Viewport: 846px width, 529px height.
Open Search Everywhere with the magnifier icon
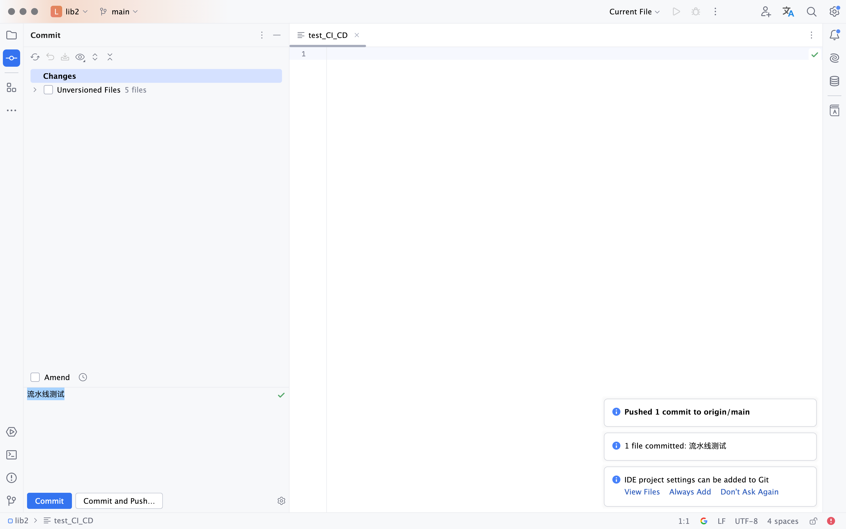click(x=812, y=11)
